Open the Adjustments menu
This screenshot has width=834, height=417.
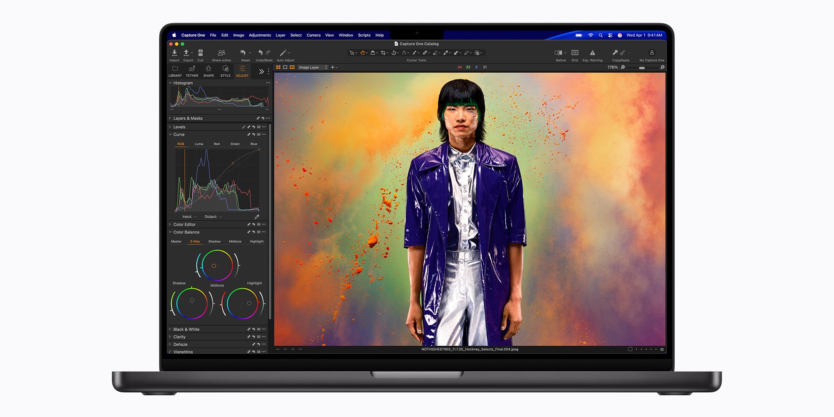(x=260, y=35)
